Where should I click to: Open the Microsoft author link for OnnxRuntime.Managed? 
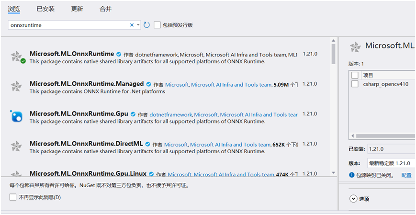177,85
